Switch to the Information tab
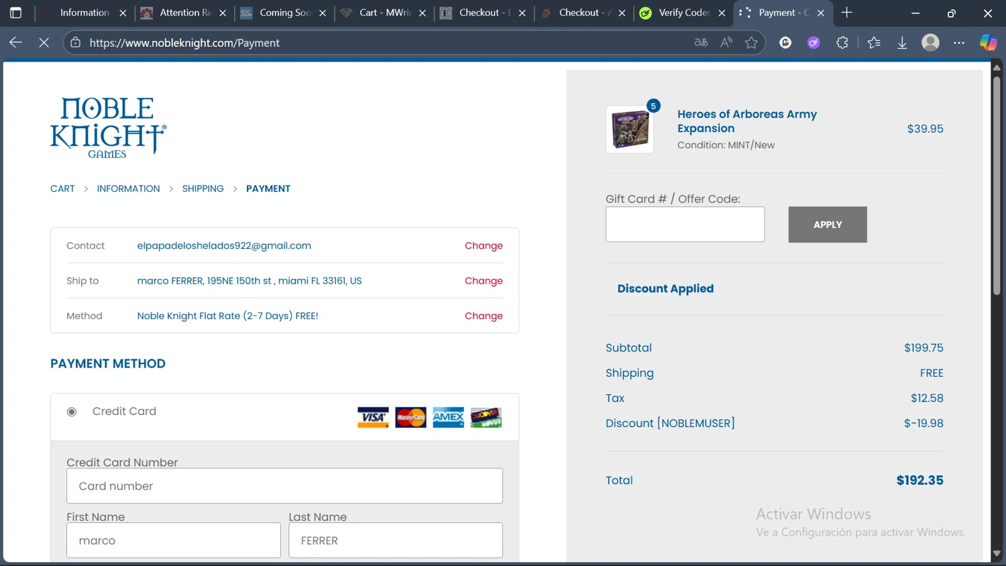1006x566 pixels. coord(84,13)
